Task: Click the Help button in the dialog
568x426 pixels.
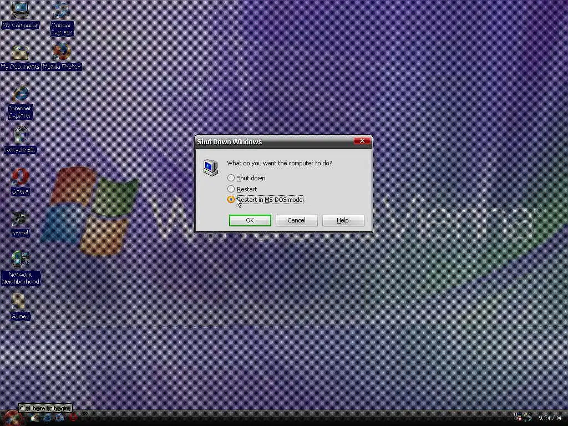Action: [x=343, y=220]
